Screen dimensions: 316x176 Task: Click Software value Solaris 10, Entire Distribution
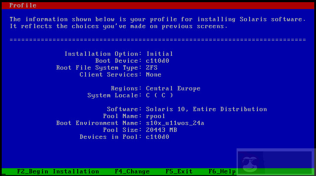207,109
